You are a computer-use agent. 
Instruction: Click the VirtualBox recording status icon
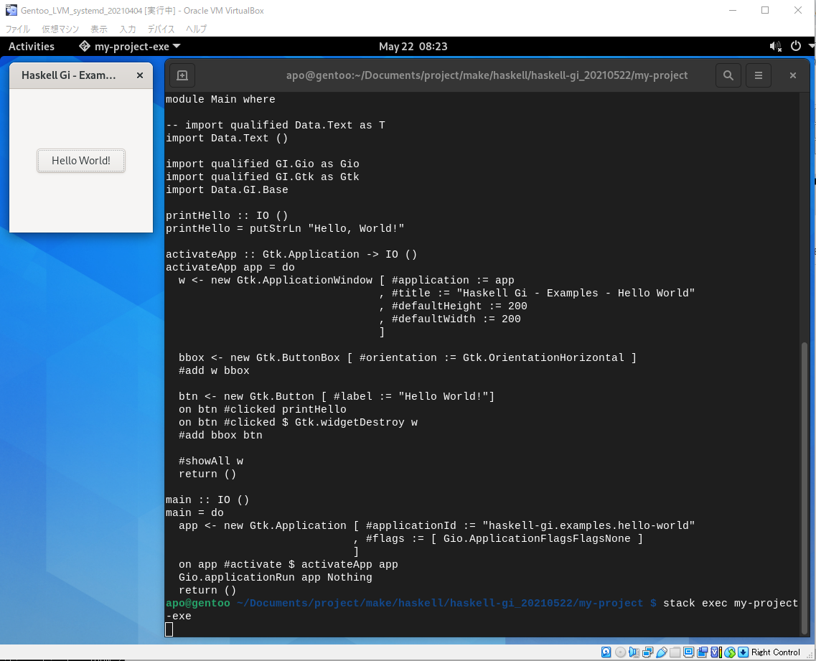pos(702,652)
